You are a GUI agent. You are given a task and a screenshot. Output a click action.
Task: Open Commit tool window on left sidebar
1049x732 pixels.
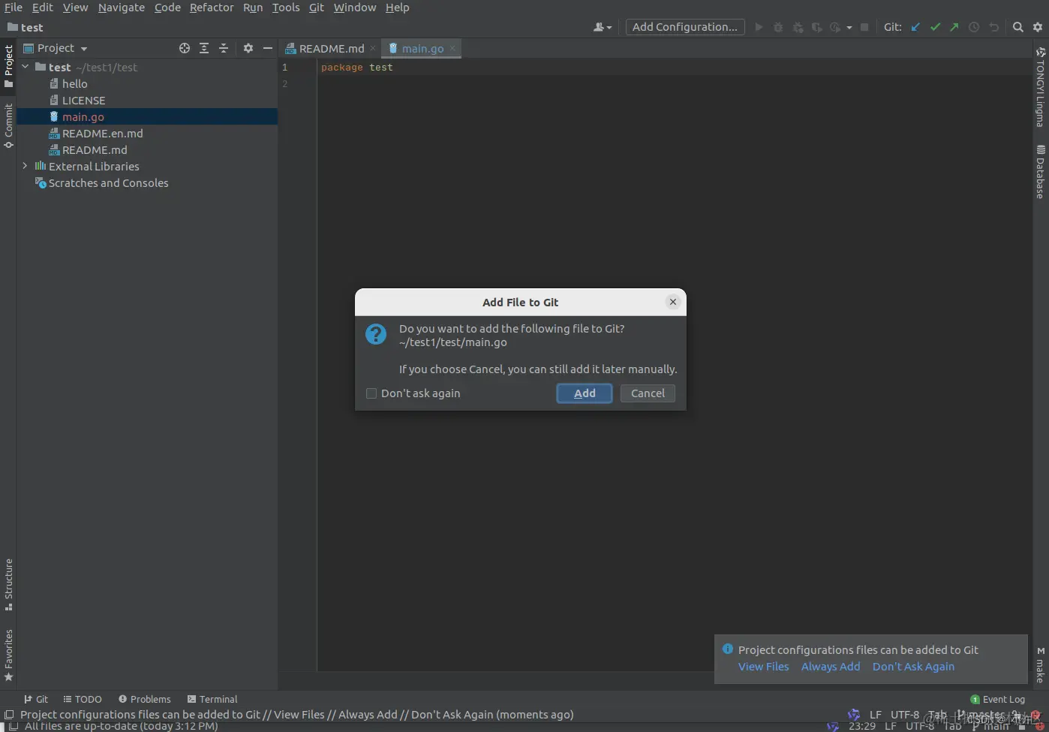point(8,125)
